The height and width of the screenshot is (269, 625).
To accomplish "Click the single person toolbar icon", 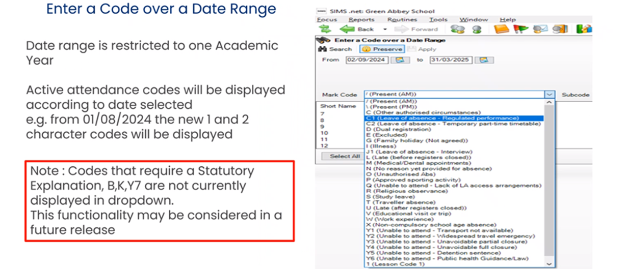I will point(477,29).
